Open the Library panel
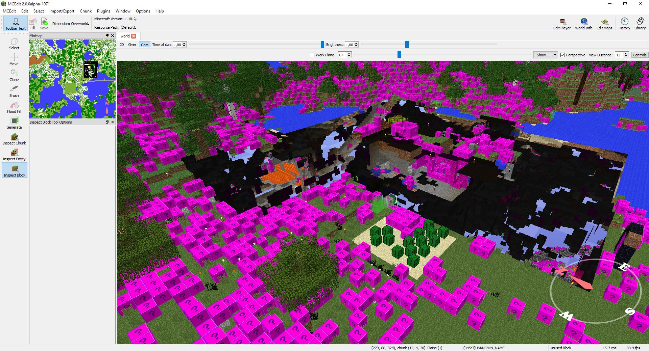 point(640,24)
